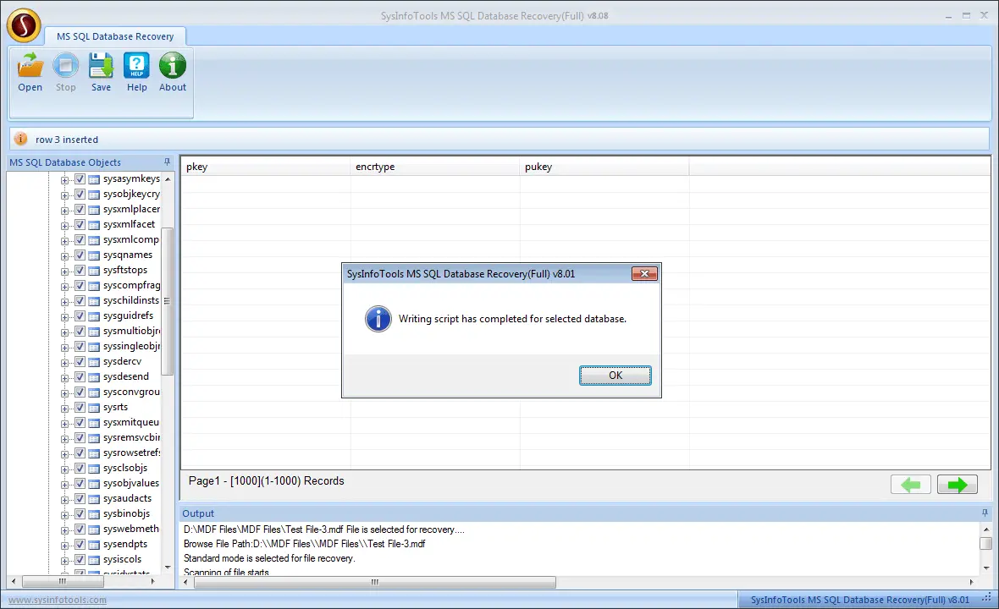999x609 pixels.
Task: Click object tree scroll up arrow
Action: tap(168, 179)
